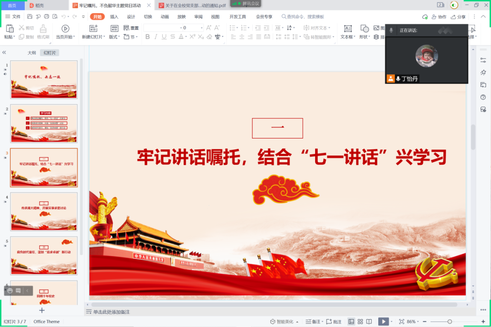This screenshot has height=327, width=491.
Task: Switch to slide sorter view icon
Action: click(x=360, y=321)
